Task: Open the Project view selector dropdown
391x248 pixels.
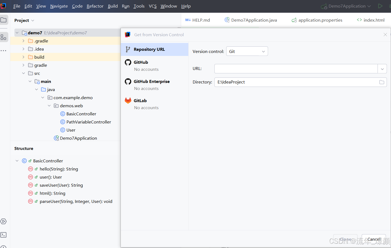Action: pos(24,21)
